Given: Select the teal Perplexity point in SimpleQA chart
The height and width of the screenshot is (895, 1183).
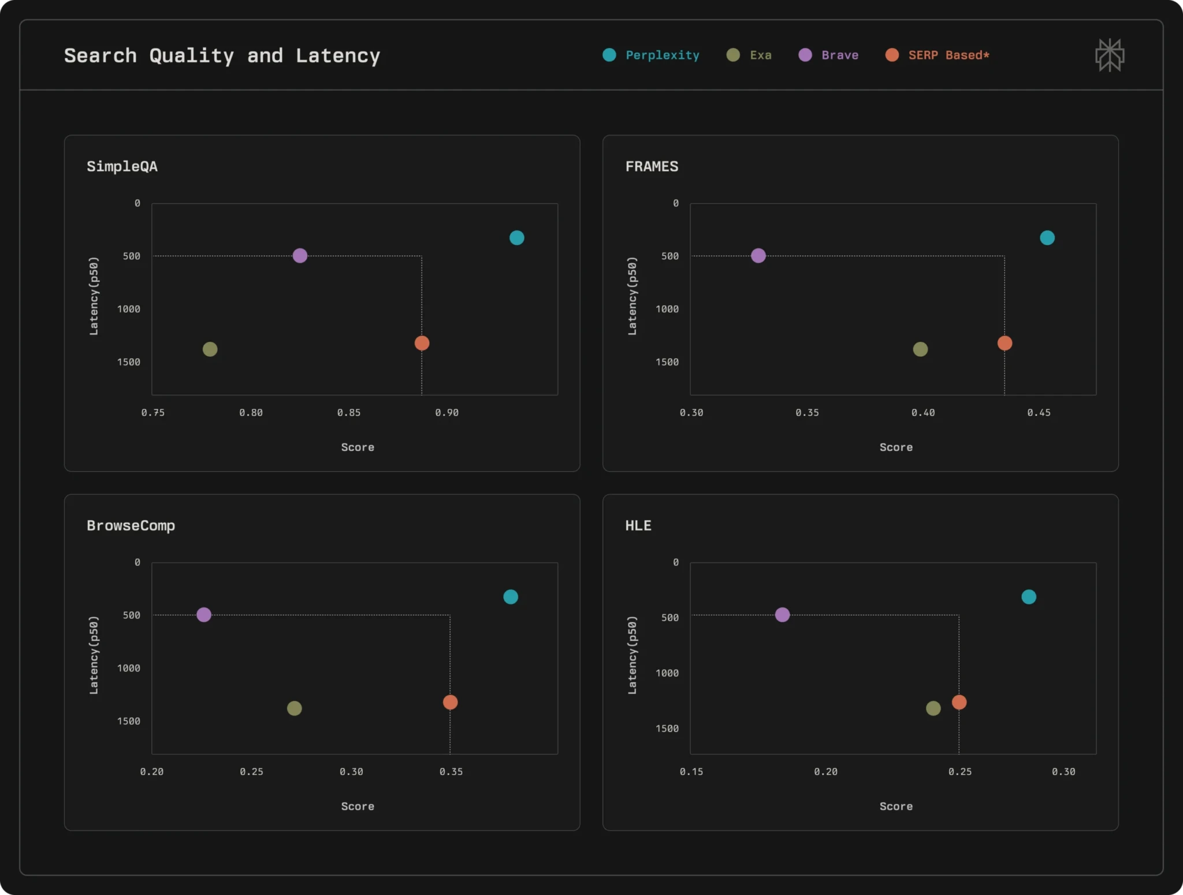Looking at the screenshot, I should [x=516, y=237].
